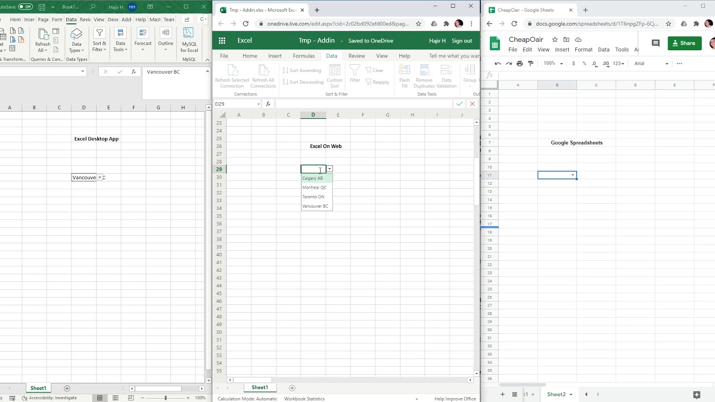This screenshot has width=715, height=402.
Task: Click Share button in Google Sheets
Action: pyautogui.click(x=684, y=43)
